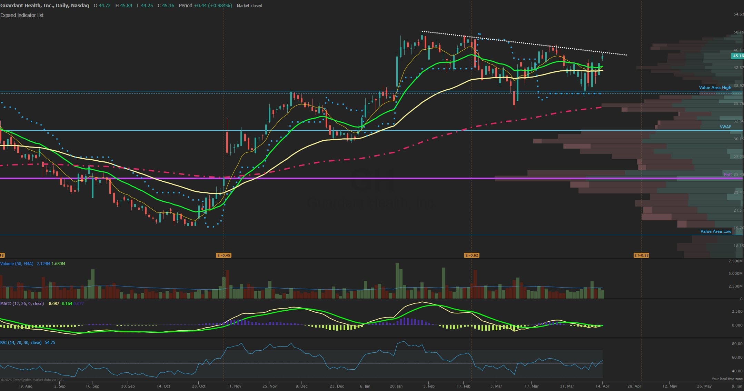This screenshot has height=391, width=744.
Task: Click the 32.86 price axis label
Action: [x=738, y=121]
